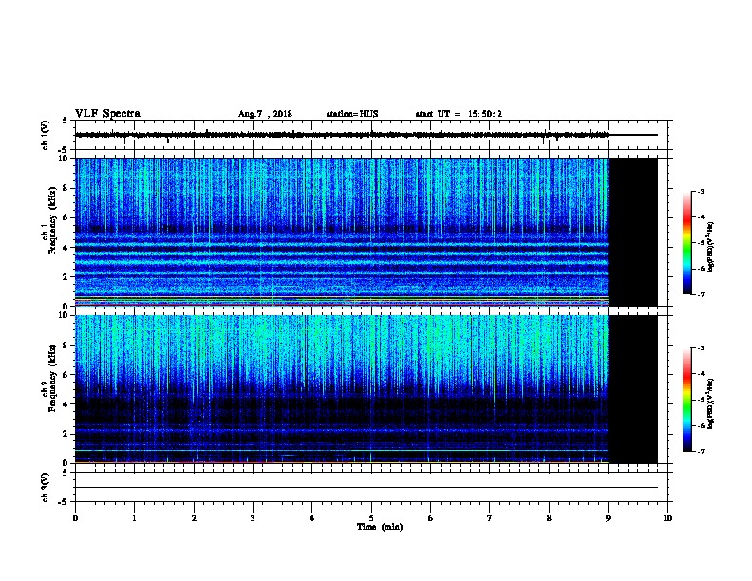The width and height of the screenshot is (752, 581).
Task: Click the ch.2 color bar PSD units label
Action: tap(710, 404)
